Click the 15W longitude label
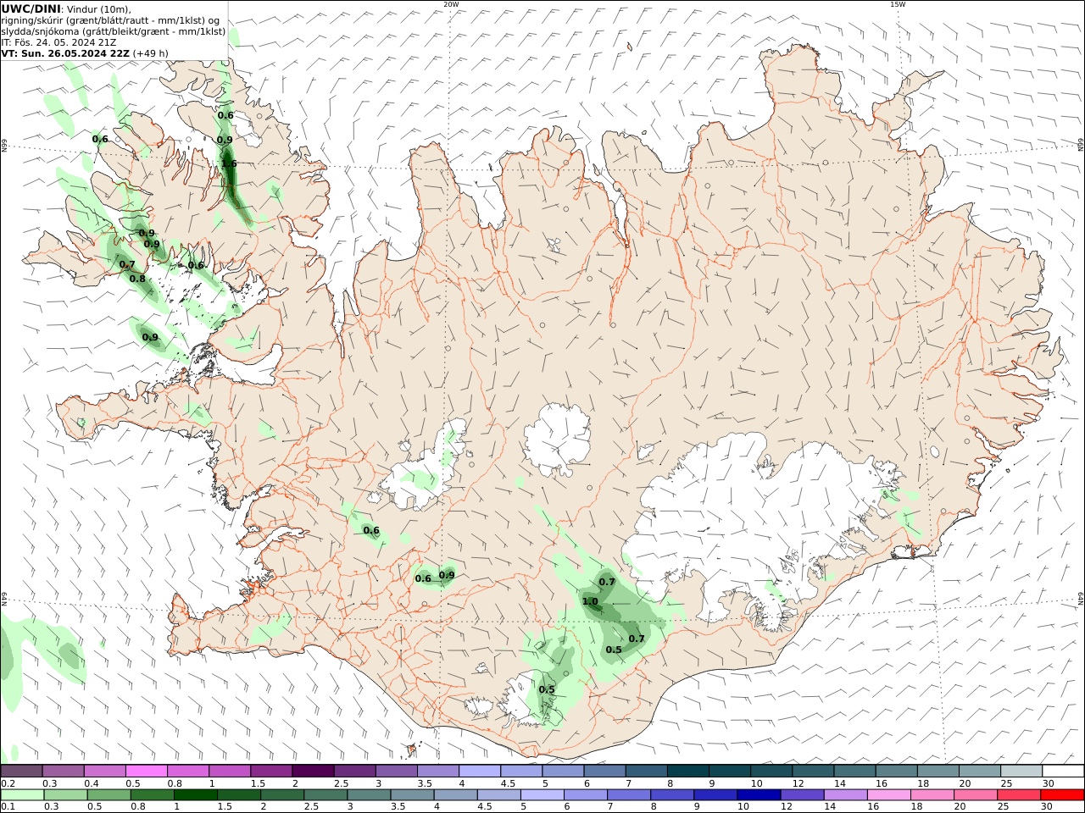 [898, 4]
